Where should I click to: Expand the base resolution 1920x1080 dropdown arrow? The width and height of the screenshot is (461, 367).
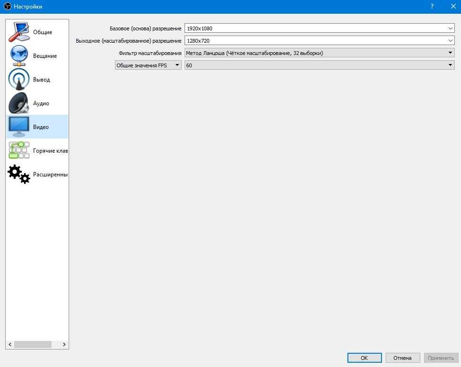coord(451,28)
